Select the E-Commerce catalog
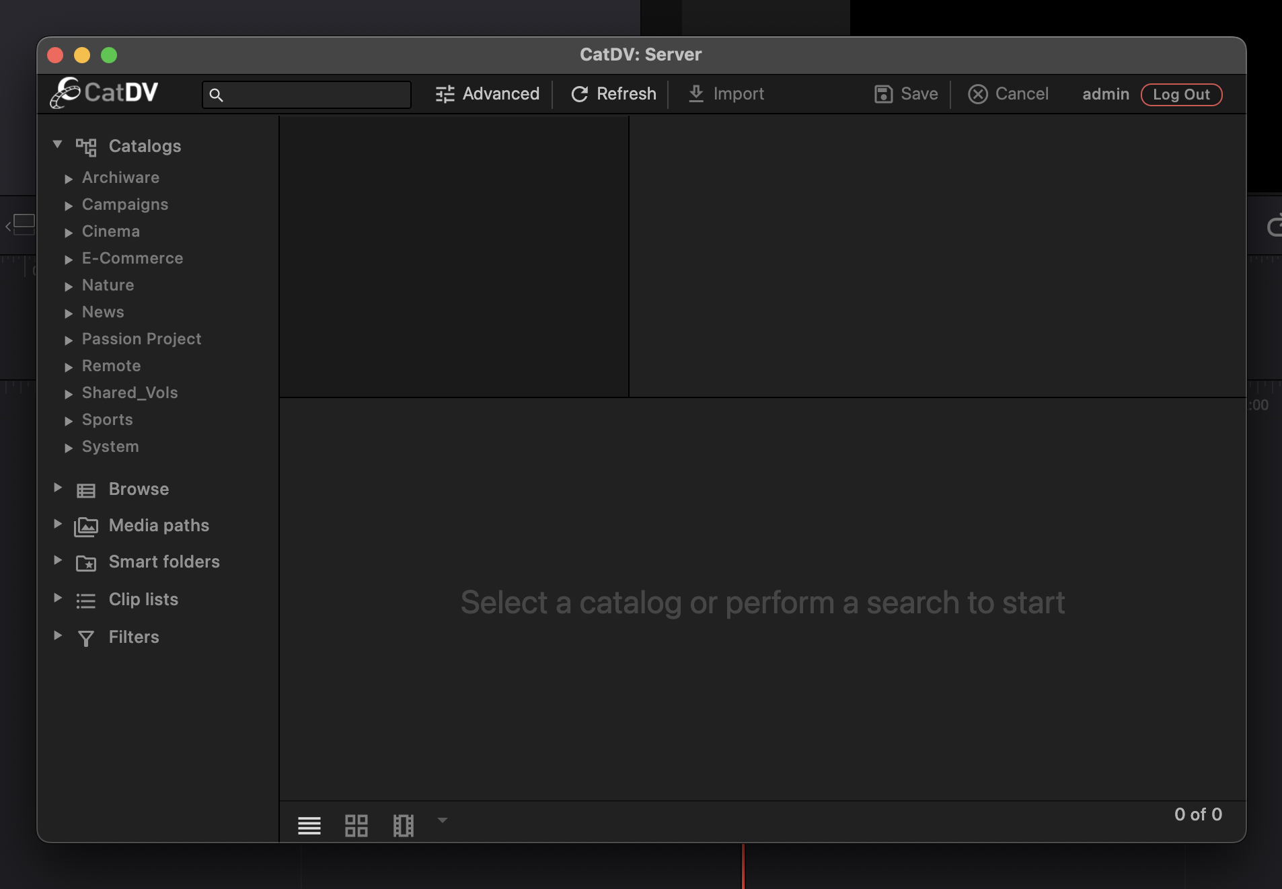Image resolution: width=1282 pixels, height=889 pixels. point(133,258)
